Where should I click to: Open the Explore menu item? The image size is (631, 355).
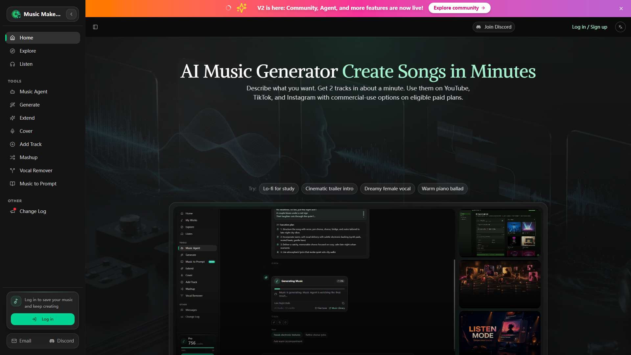click(43, 51)
